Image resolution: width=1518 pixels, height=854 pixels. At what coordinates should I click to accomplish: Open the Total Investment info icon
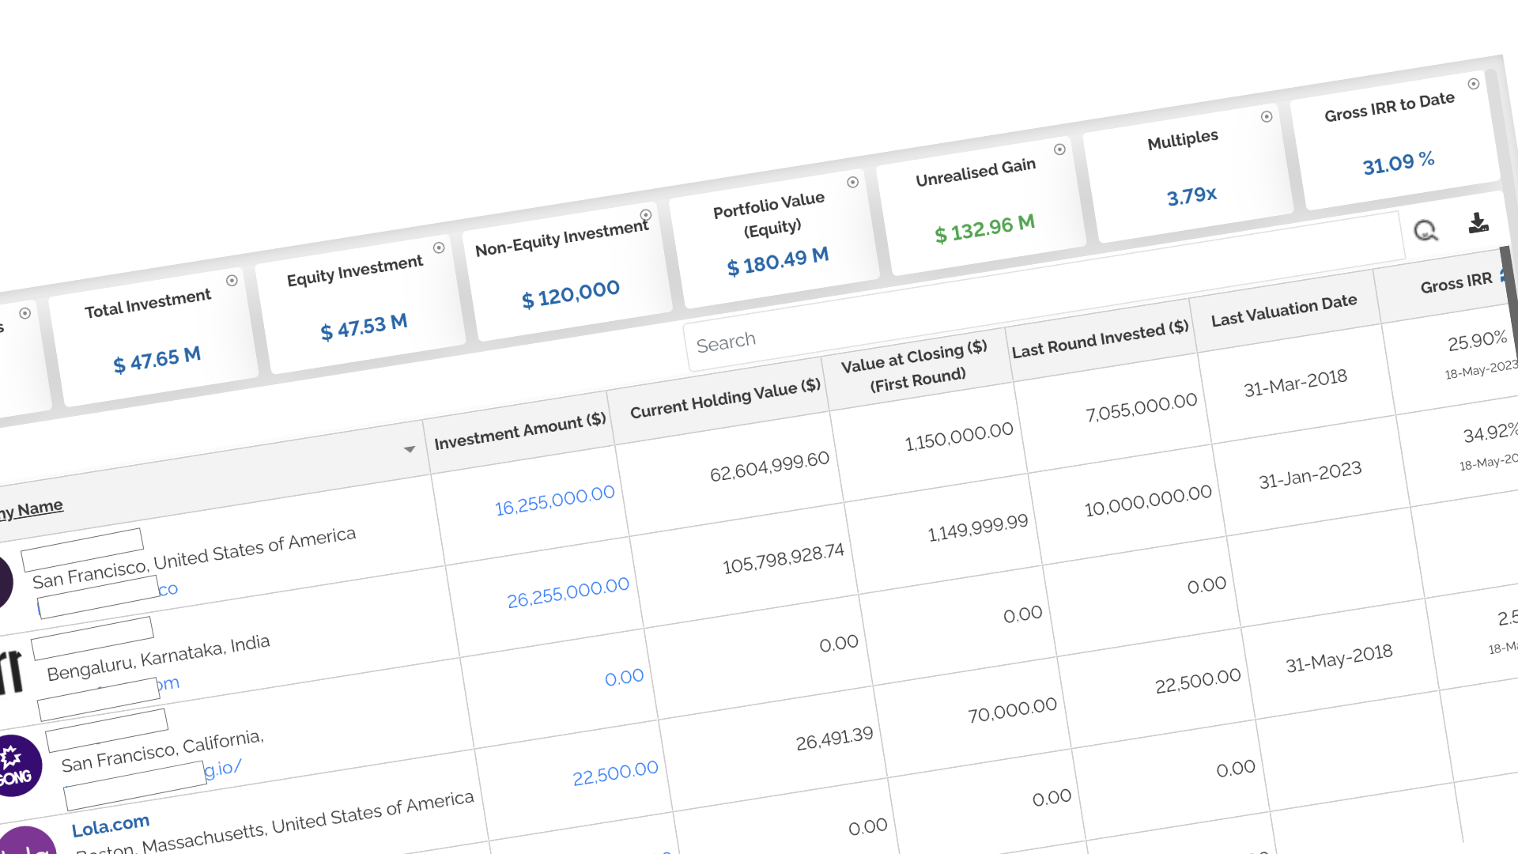click(232, 280)
